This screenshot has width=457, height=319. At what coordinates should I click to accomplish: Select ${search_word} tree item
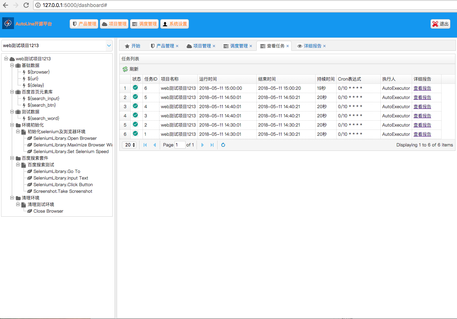coord(43,118)
